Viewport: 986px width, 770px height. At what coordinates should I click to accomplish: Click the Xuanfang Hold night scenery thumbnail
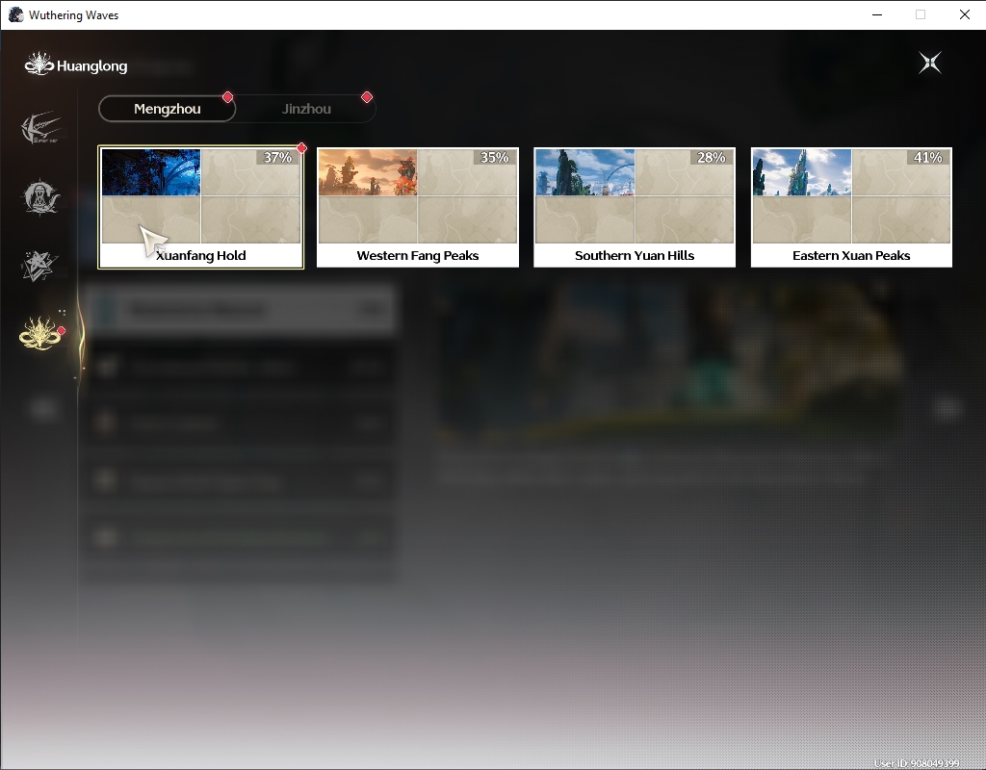151,172
